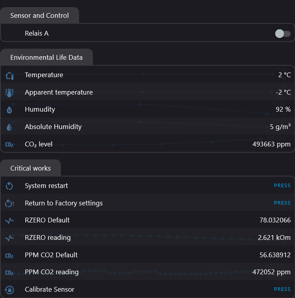Click the CO₂ level icon
This screenshot has height=298, width=295.
9,144
